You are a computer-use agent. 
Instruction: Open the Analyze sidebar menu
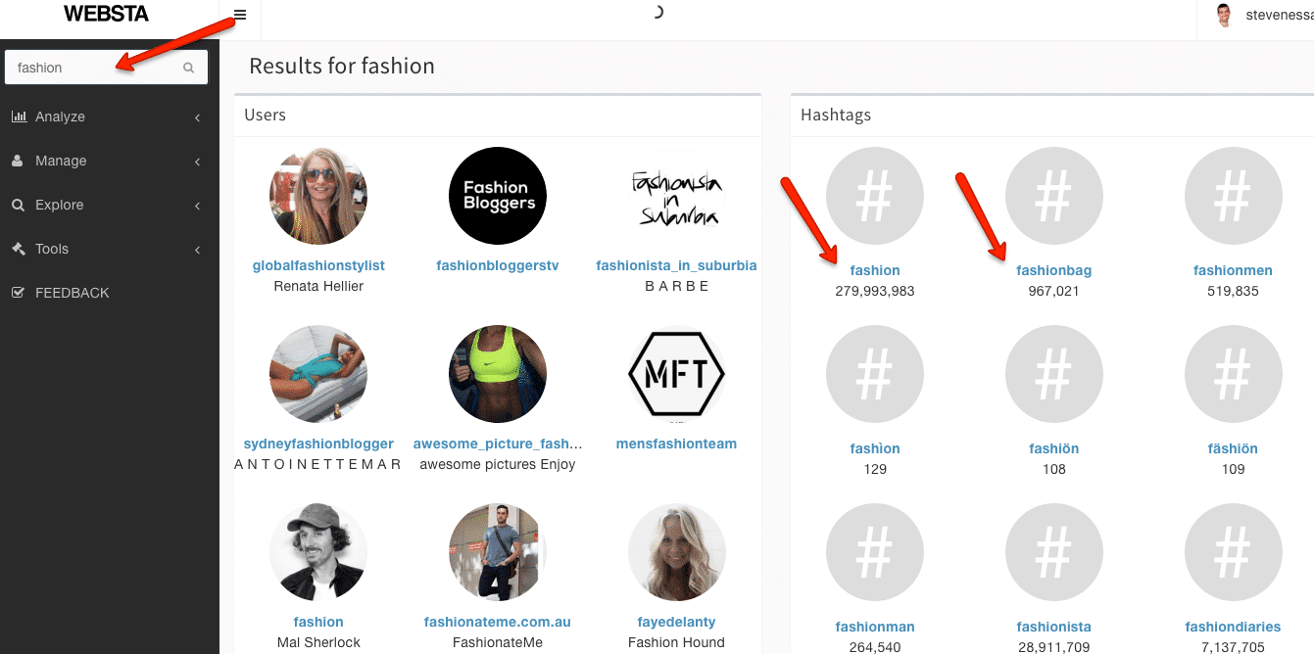tap(110, 117)
